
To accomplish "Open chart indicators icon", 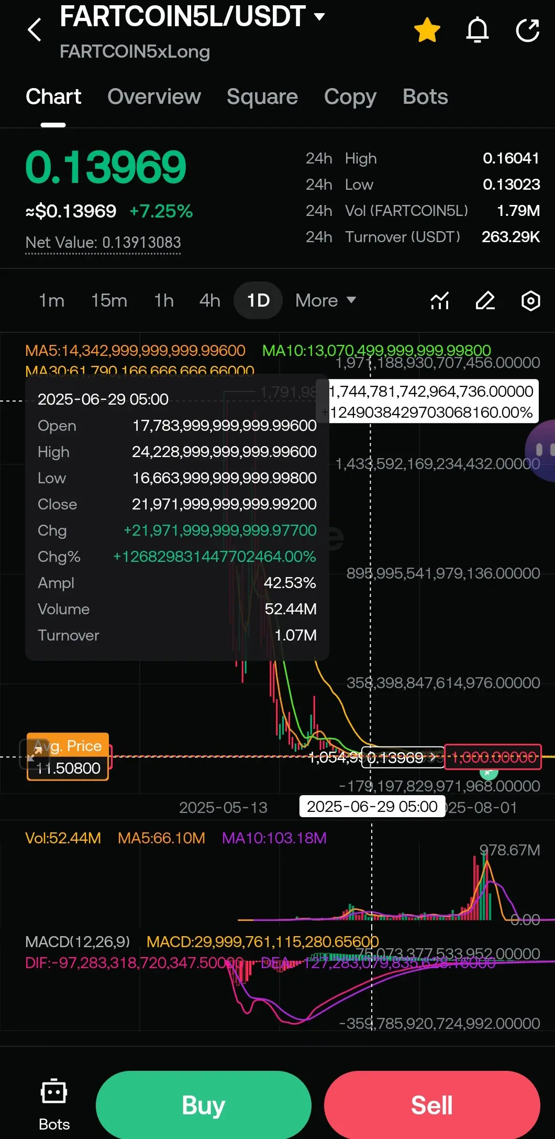I will click(x=440, y=301).
